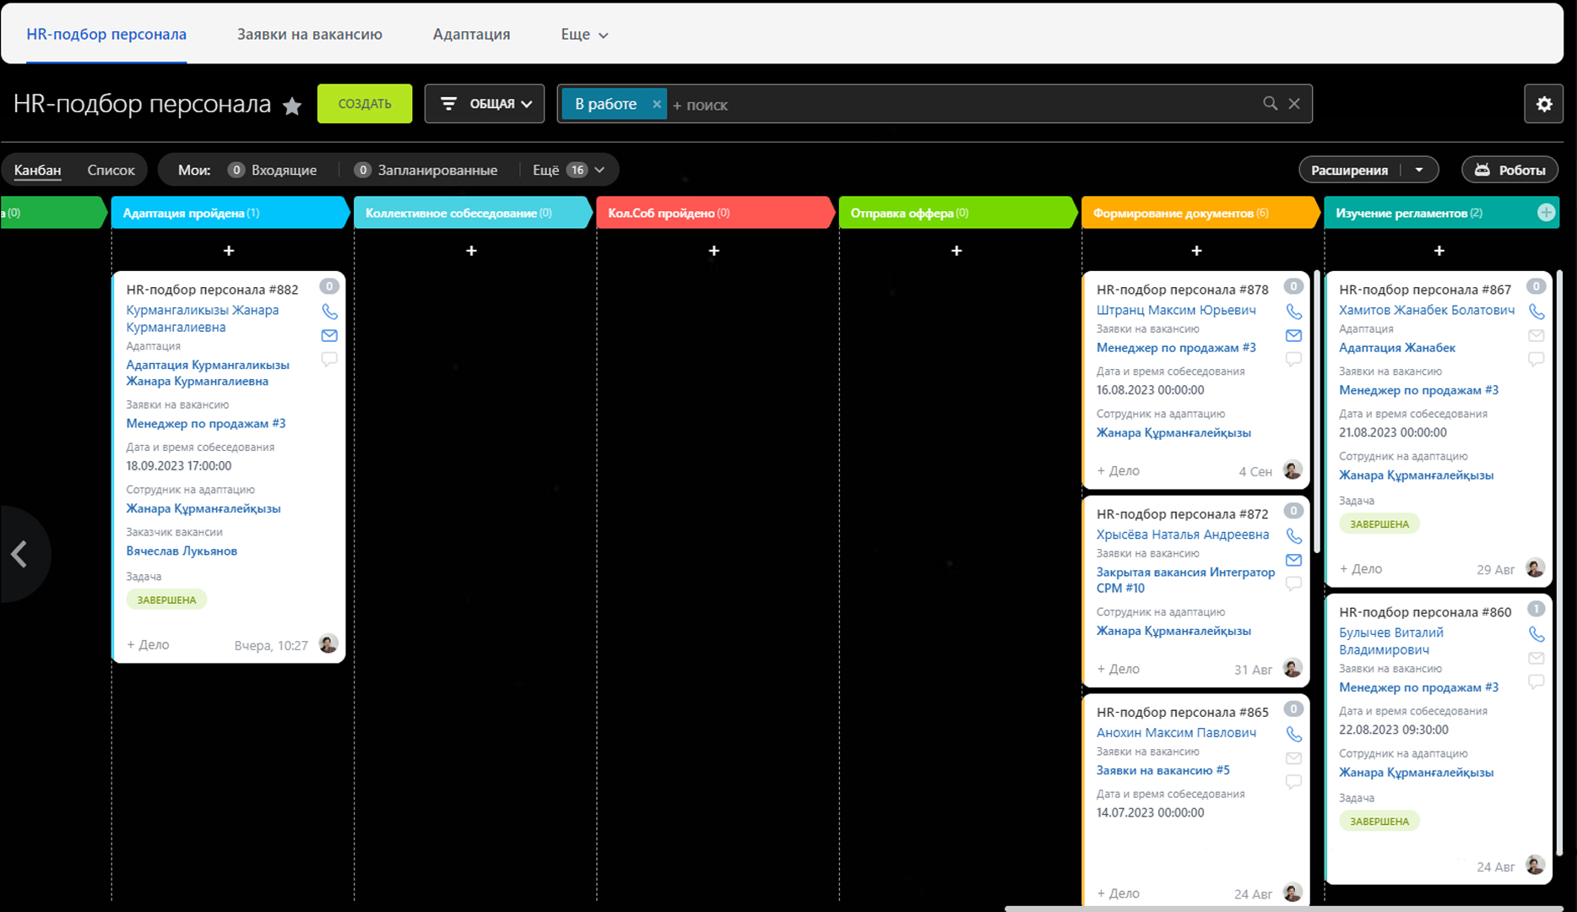Image resolution: width=1577 pixels, height=912 pixels.
Task: Add stage with plus on Изучение регламентов
Action: 1546,213
